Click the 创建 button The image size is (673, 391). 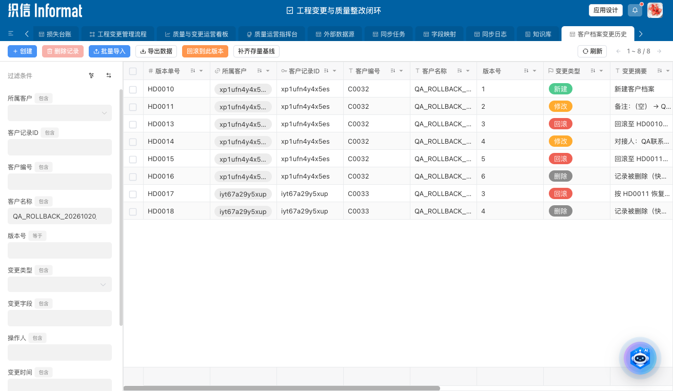pos(22,51)
